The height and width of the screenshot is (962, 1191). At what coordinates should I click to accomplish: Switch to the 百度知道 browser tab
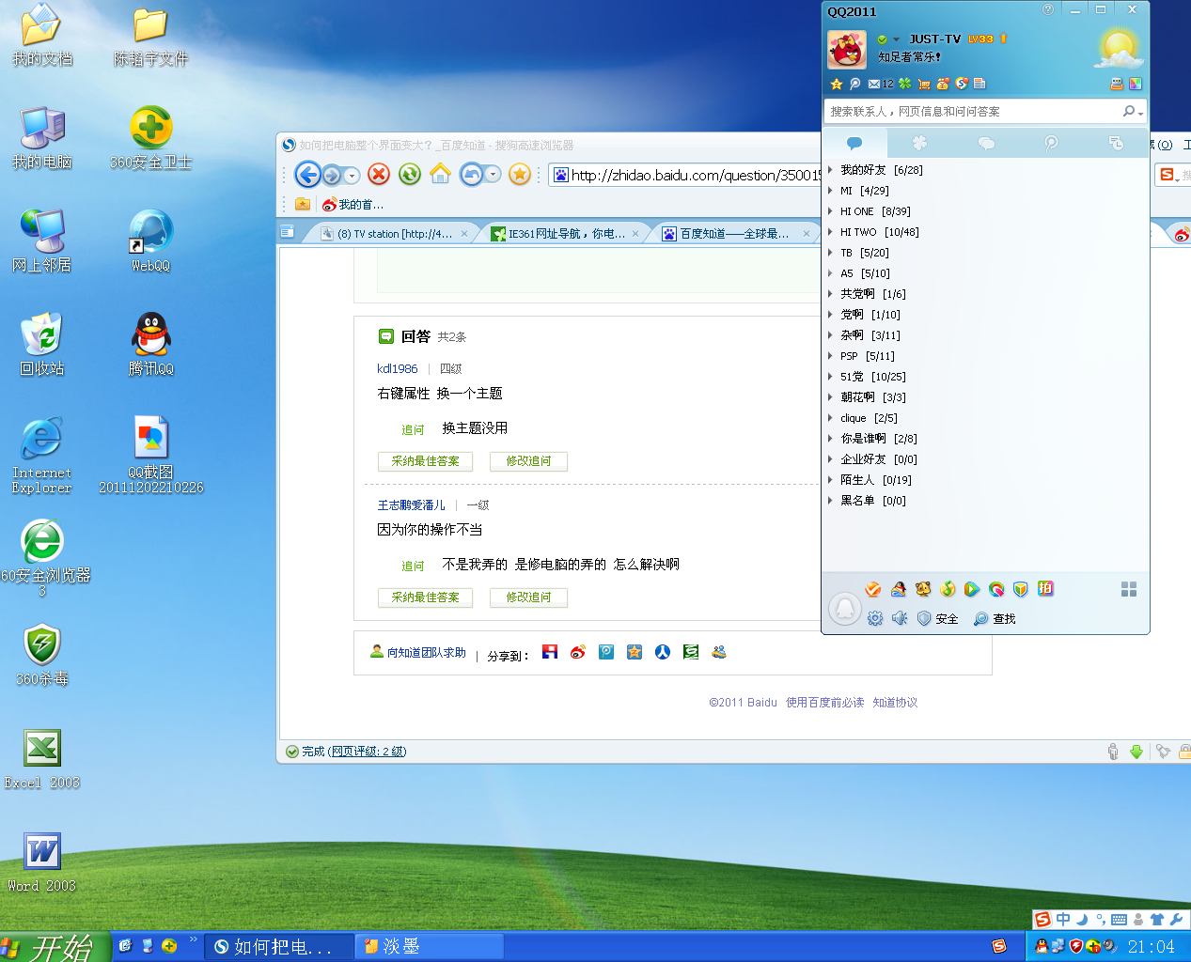735,234
